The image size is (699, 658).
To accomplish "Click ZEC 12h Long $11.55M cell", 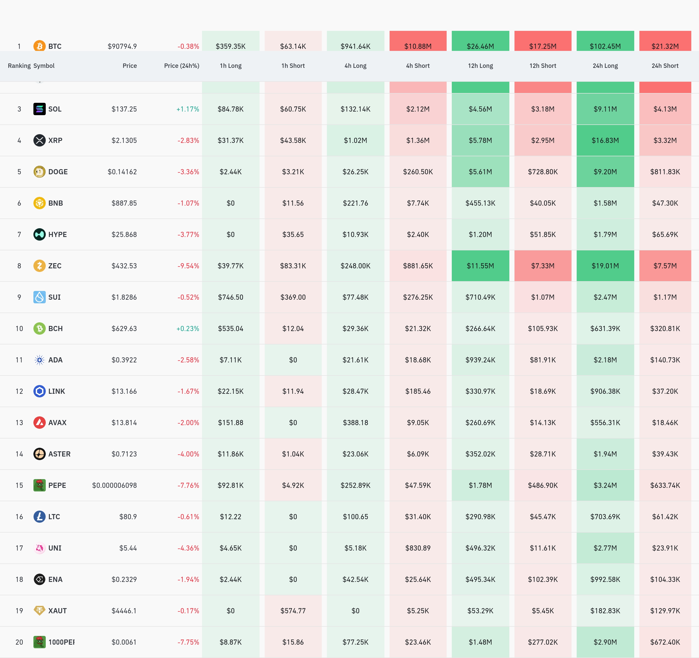I will [480, 266].
